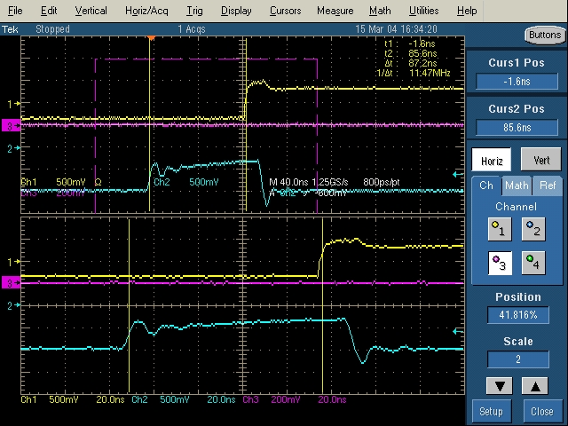Switch to the Ref tab
Viewport: 568px width, 426px height.
click(548, 185)
